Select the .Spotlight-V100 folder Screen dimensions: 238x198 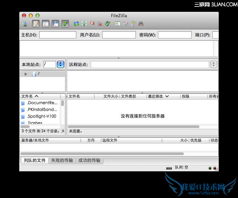coord(40,116)
